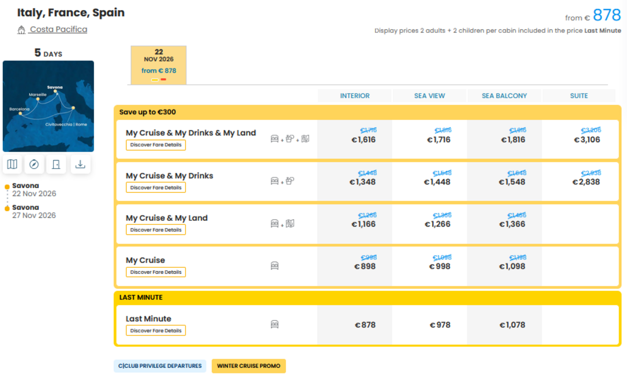Screen dimensions: 627x378
Task: Click the Winter Cruise Promo tag
Action: (x=248, y=366)
